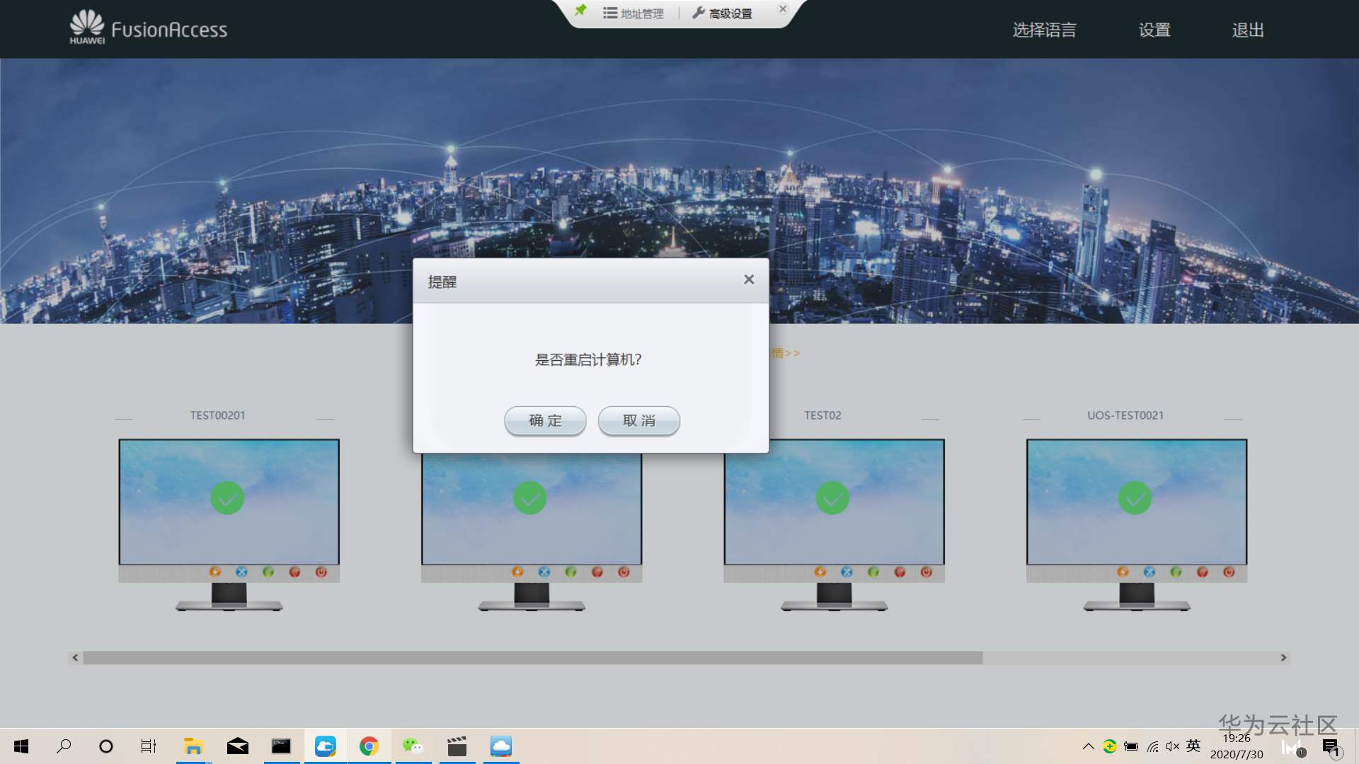1359x764 pixels.
Task: Close the 提醒 dialog with its X
Action: click(x=749, y=279)
